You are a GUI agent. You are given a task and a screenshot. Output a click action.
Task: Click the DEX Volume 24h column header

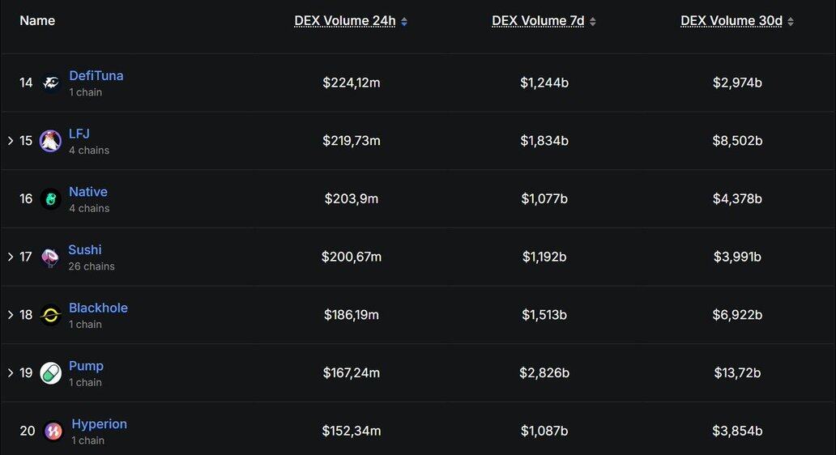coord(345,21)
